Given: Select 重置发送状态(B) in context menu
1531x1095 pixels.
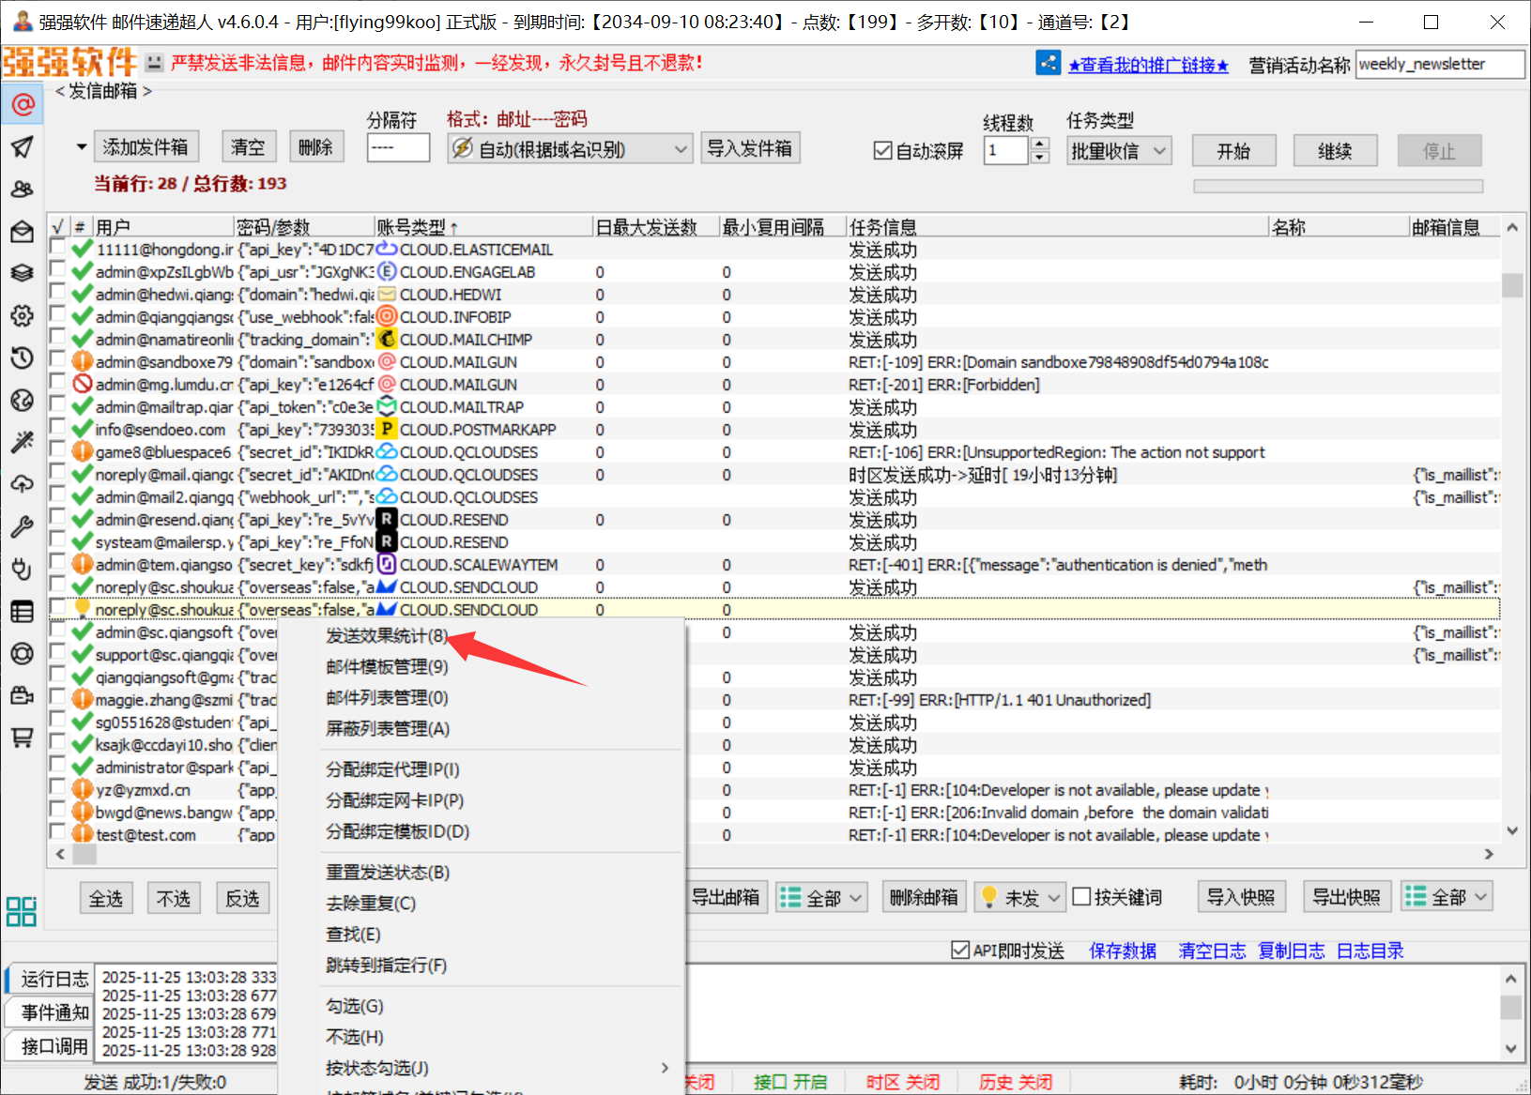Looking at the screenshot, I should tap(387, 873).
